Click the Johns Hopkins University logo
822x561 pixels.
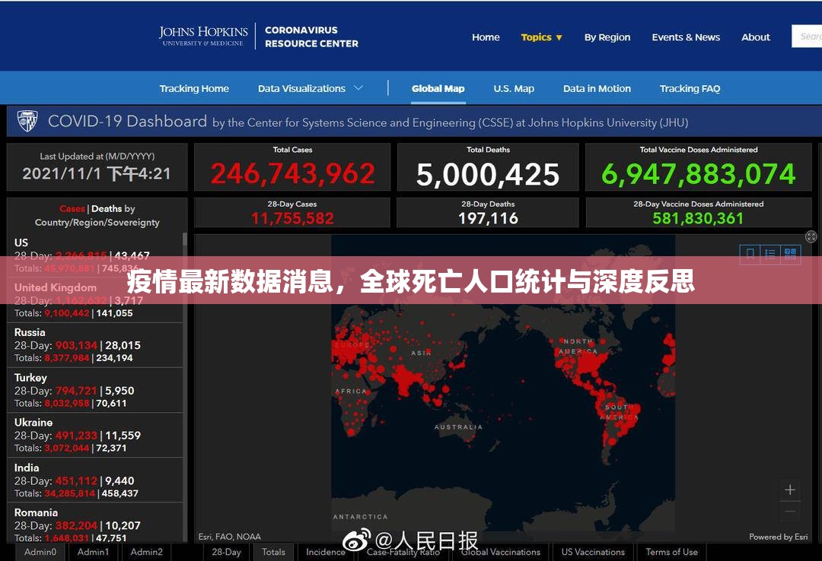coord(203,36)
